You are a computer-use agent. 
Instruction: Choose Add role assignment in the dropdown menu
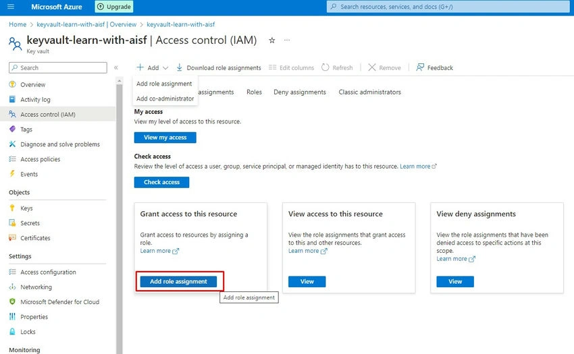pos(164,84)
